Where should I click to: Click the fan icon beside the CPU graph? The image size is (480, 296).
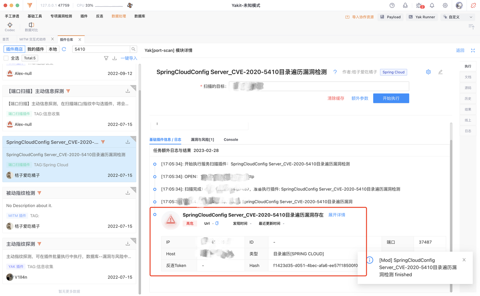point(130,6)
